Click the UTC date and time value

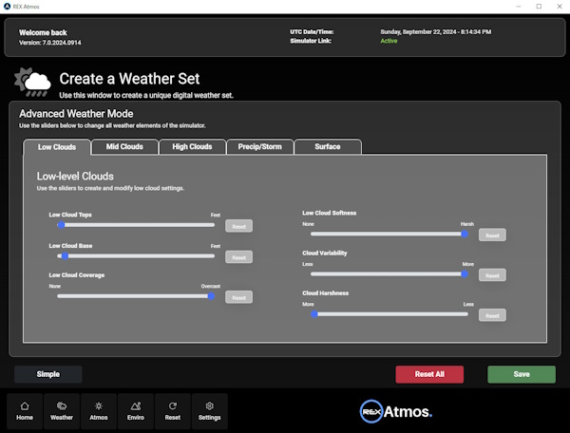point(435,32)
